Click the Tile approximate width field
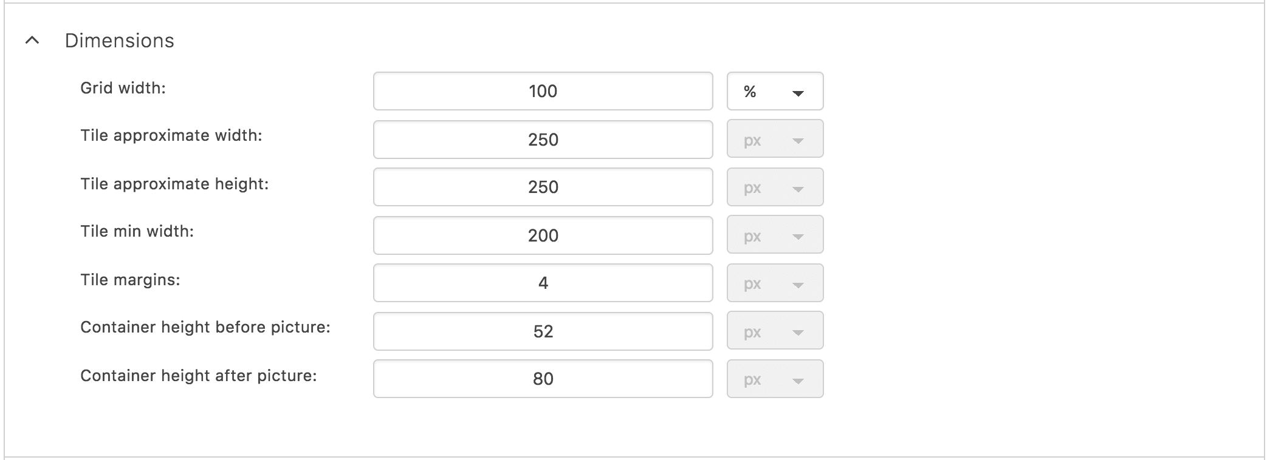This screenshot has width=1270, height=460. (543, 140)
